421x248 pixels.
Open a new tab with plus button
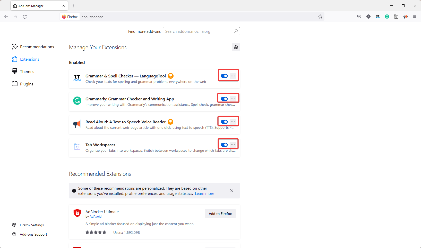(73, 6)
